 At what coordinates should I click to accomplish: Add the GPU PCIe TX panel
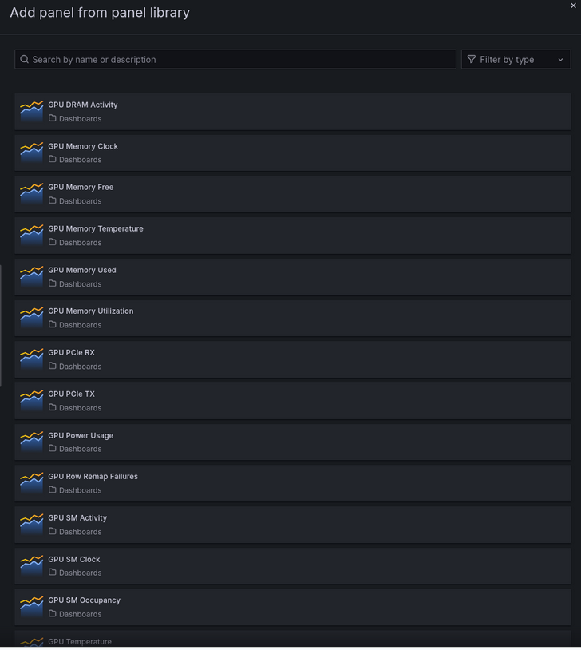(x=71, y=394)
